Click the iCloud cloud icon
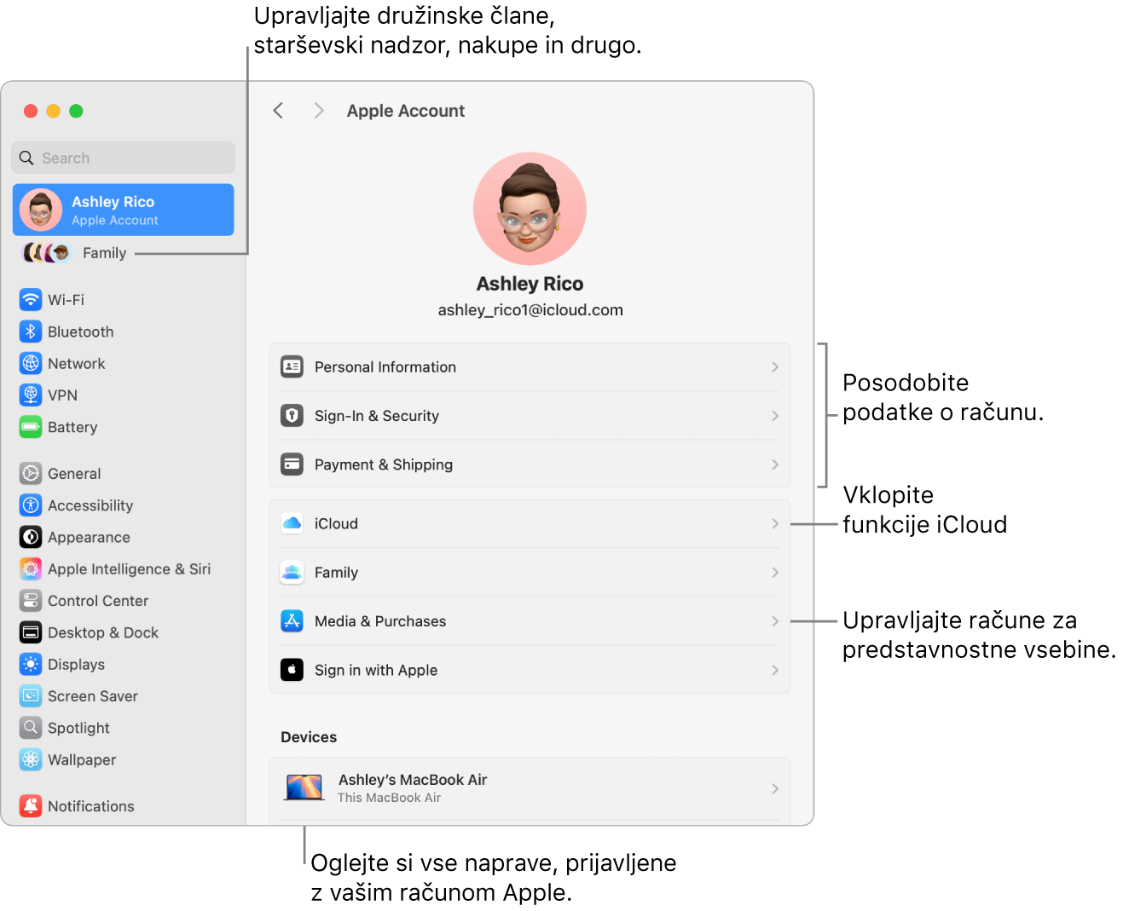This screenshot has width=1123, height=911. point(292,523)
